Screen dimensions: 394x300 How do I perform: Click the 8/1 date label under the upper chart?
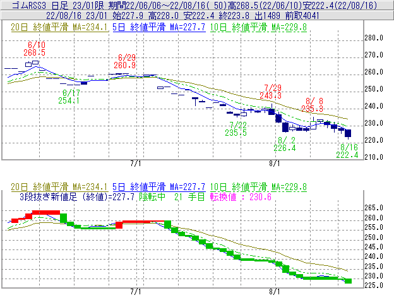[x=275, y=164]
